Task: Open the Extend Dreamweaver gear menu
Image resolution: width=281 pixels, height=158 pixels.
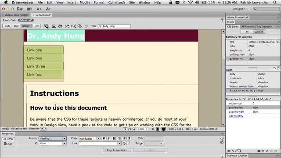Action: tap(39, 9)
